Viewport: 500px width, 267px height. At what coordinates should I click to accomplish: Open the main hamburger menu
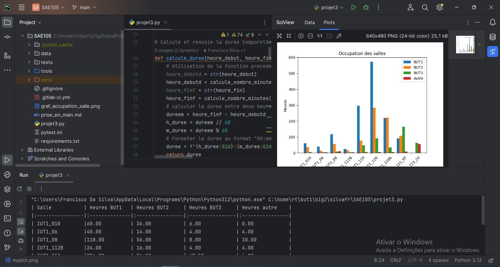click(x=22, y=7)
